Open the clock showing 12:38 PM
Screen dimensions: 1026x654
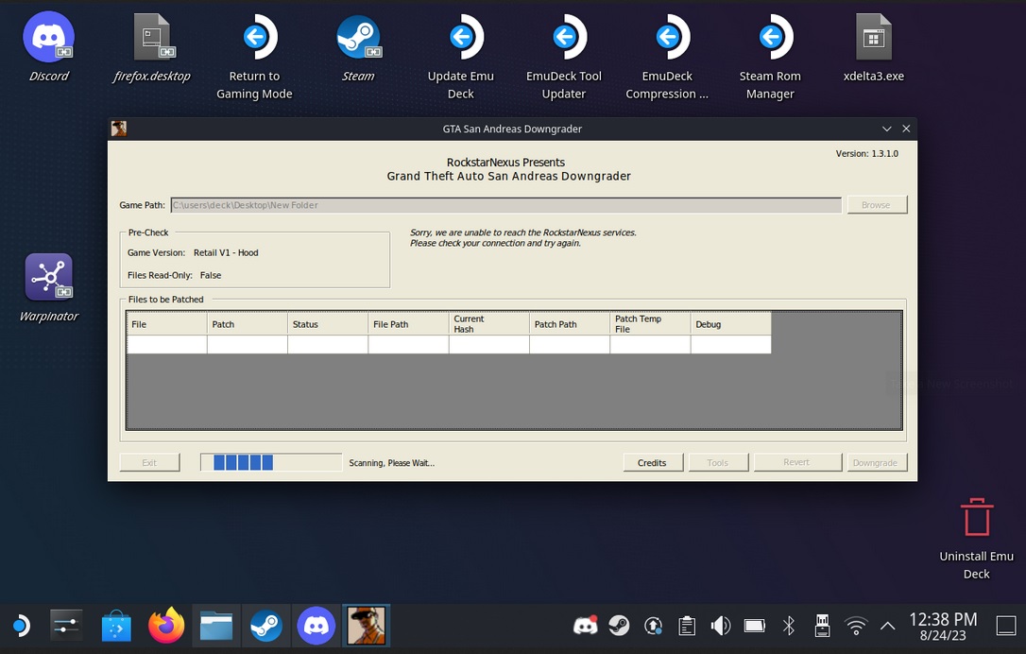tap(942, 627)
